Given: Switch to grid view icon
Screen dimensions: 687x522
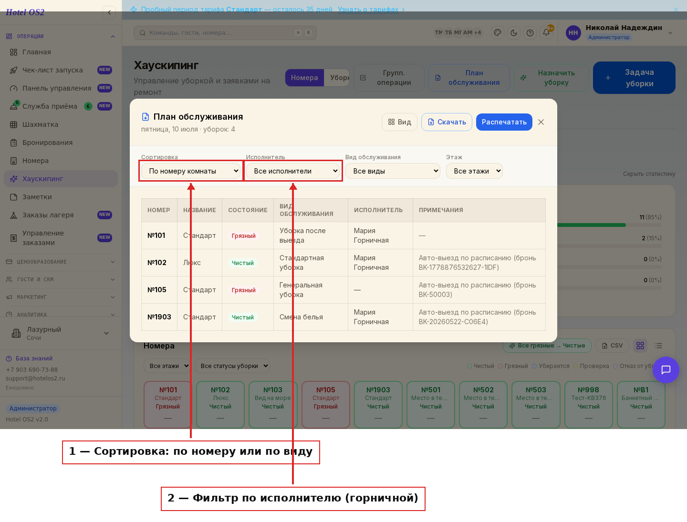Looking at the screenshot, I should tap(640, 346).
